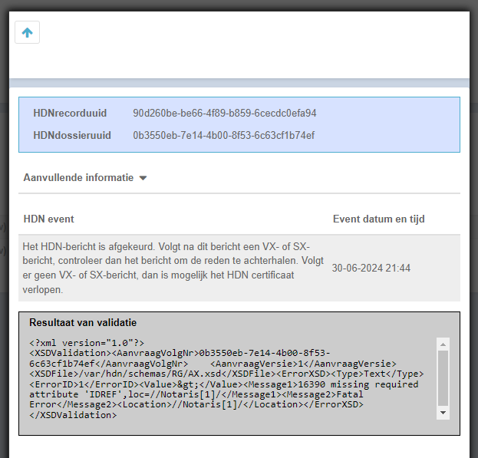Click the HDNdossieruuid label

72,135
